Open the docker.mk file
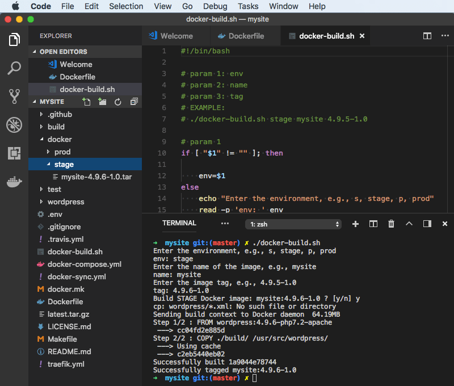Screen dimensions: 454x386 pyautogui.click(x=85, y=289)
